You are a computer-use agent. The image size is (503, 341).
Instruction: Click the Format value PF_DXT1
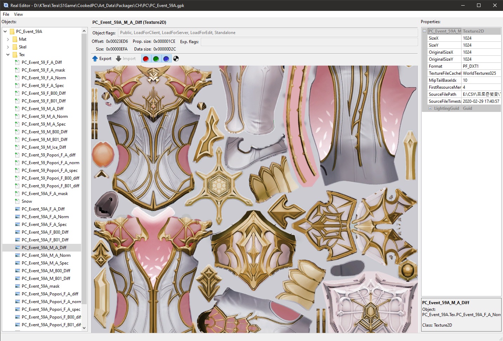(x=481, y=66)
